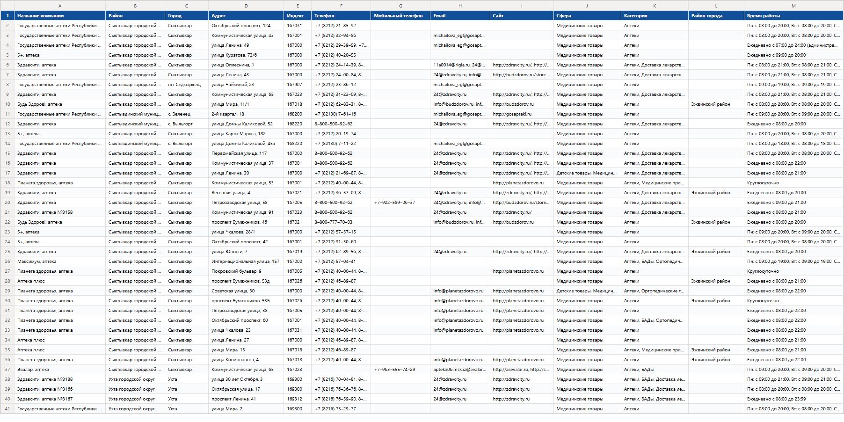Click the address 'Покровский бульвар, 9'
Image resolution: width=844 pixels, height=422 pixels.
click(246, 271)
